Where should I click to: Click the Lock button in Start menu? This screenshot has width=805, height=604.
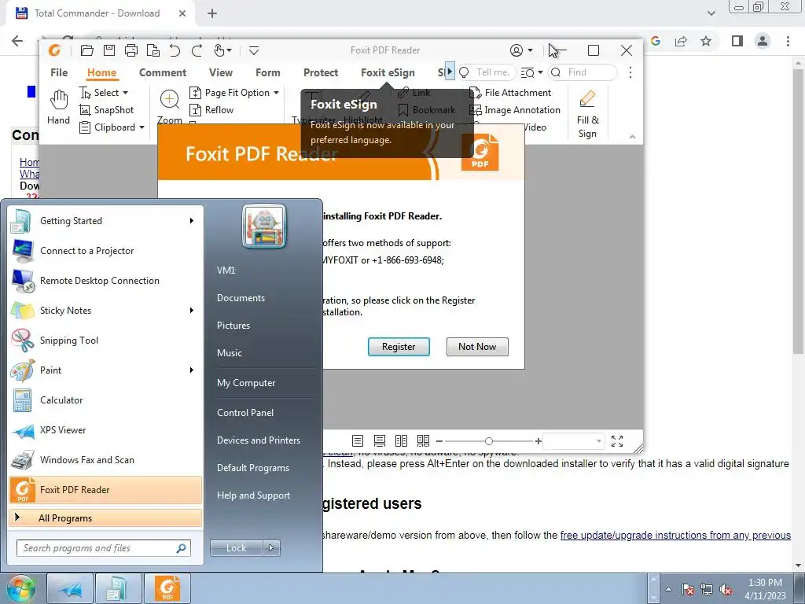tap(236, 548)
